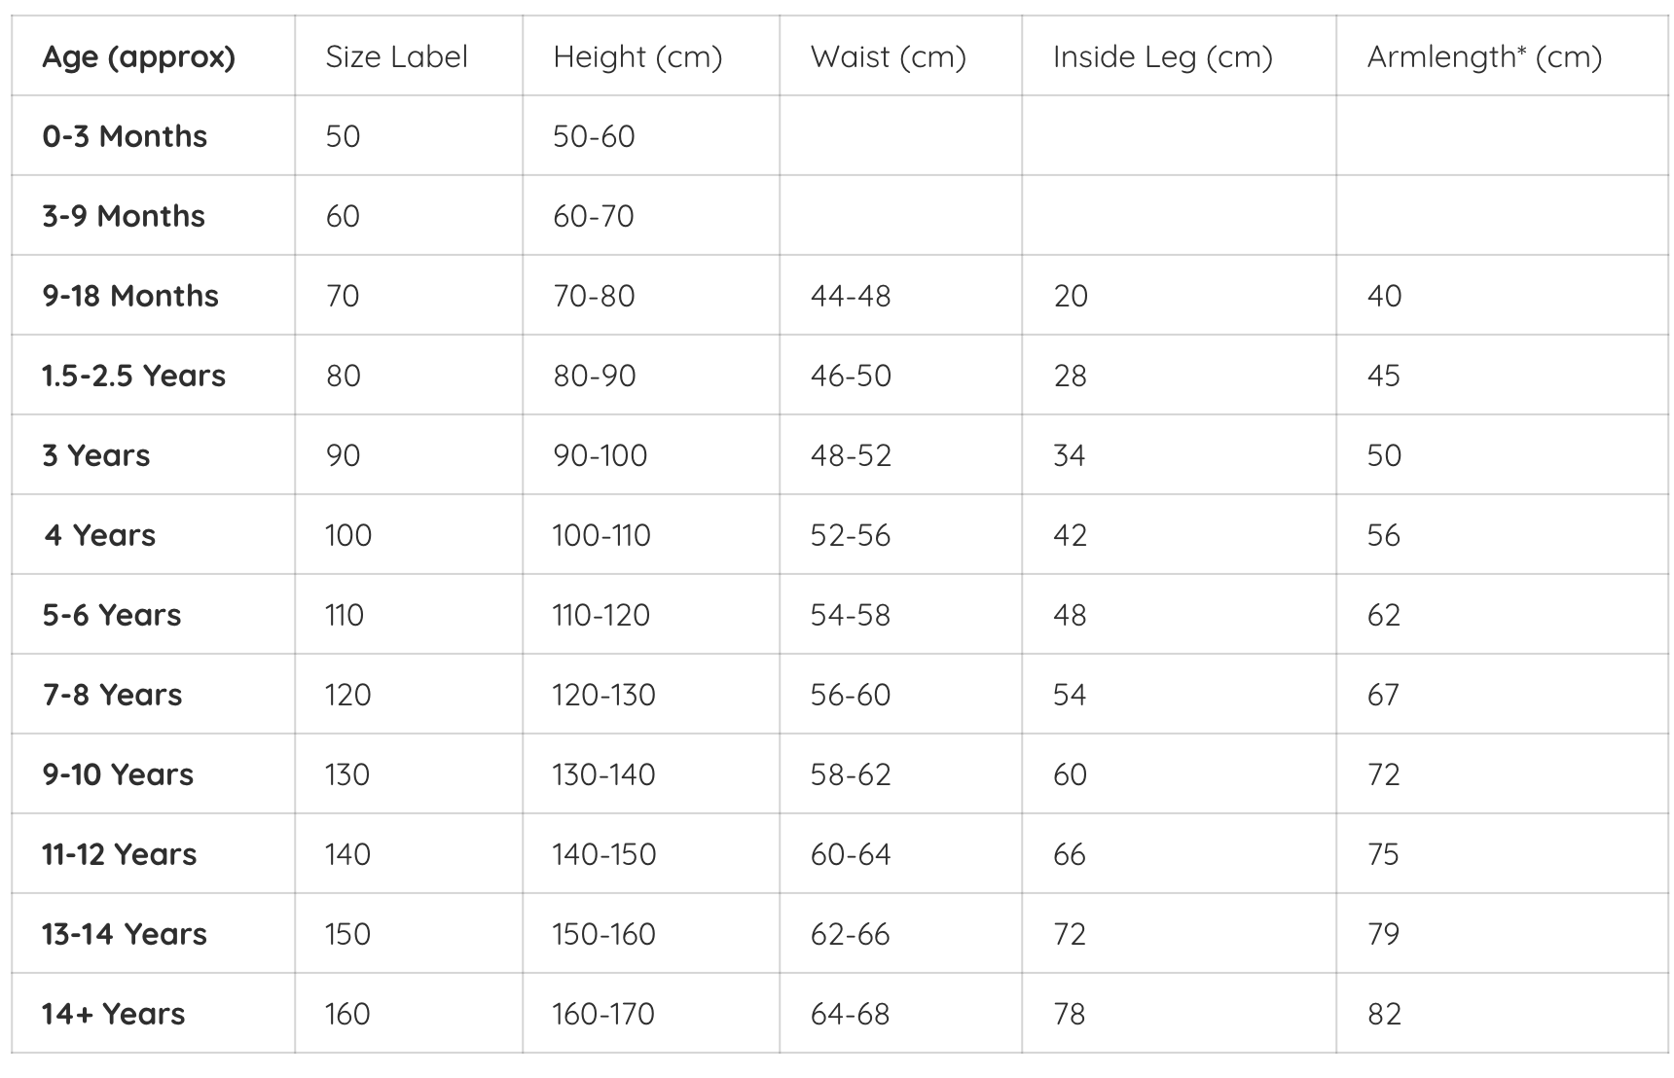Select the 7-8 Years row label
Screen dimensions: 1674x1078
(112, 695)
